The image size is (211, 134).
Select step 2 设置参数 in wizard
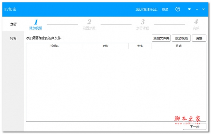coord(89,24)
